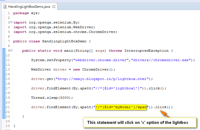
Task: Collapse the main method fold marker
Action: pos(11,50)
